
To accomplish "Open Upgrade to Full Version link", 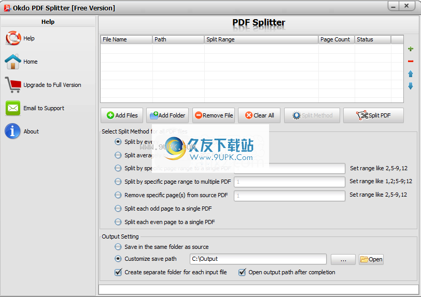I will point(52,85).
